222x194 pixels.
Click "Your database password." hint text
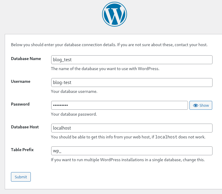point(74,114)
